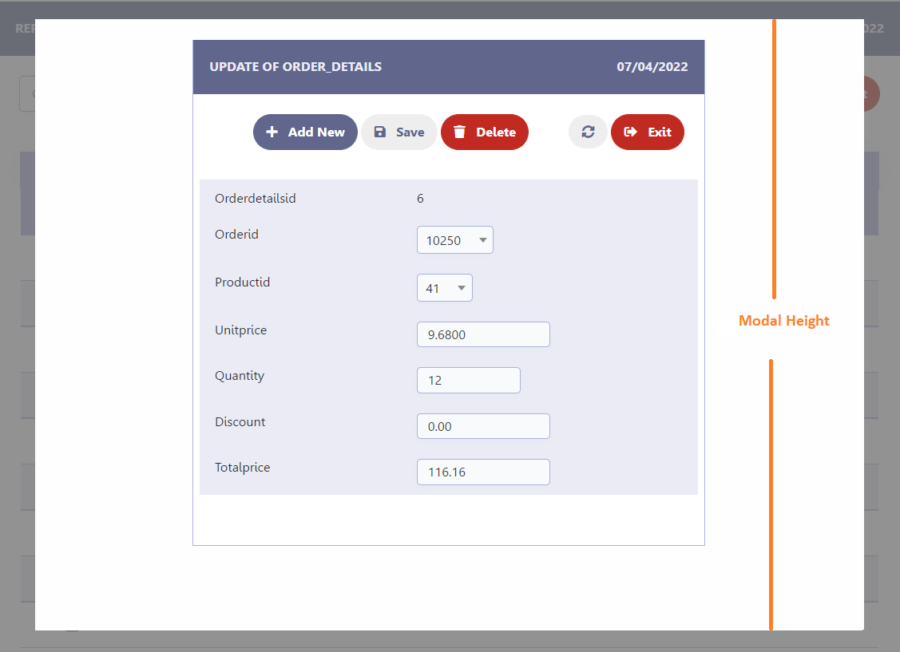
Task: Click the Productid field label
Action: (243, 283)
